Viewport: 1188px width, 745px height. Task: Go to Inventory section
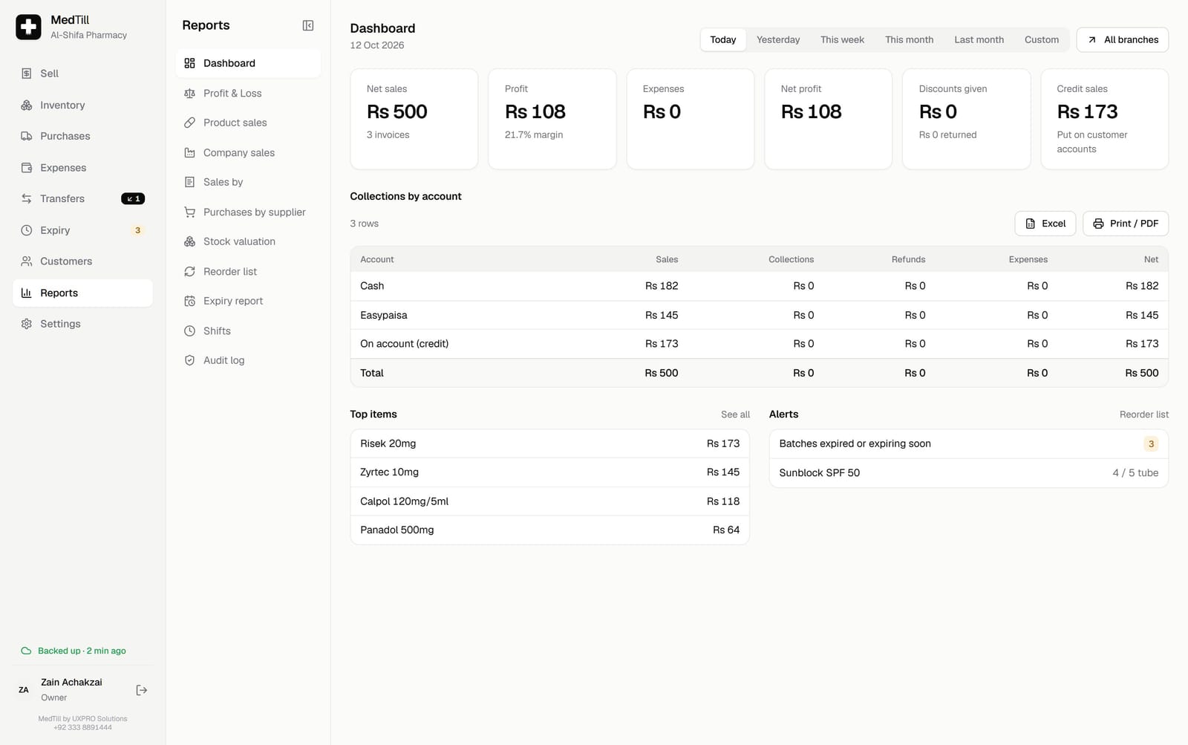click(82, 105)
